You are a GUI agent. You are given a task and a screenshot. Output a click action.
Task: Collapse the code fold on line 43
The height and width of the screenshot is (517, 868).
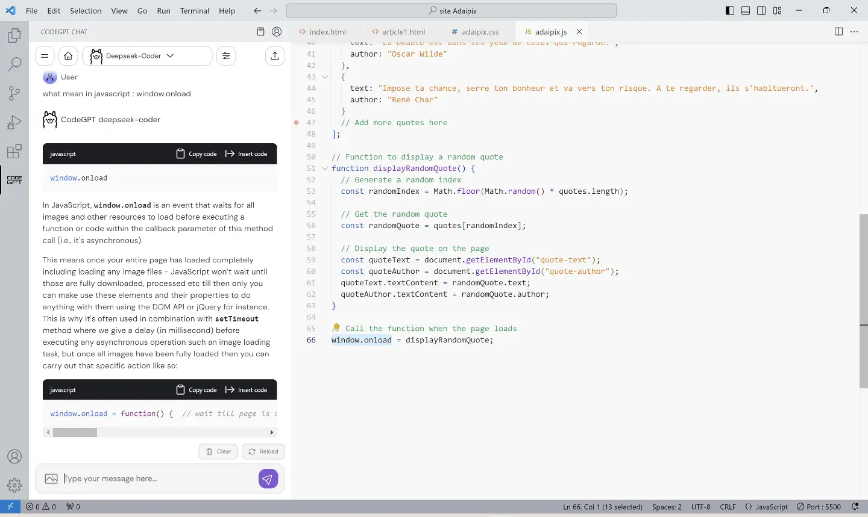click(325, 77)
